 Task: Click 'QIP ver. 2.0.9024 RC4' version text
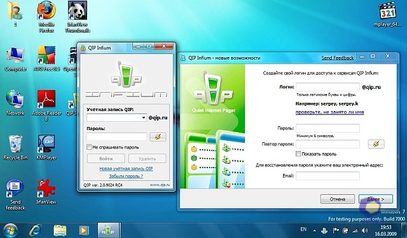[103, 185]
